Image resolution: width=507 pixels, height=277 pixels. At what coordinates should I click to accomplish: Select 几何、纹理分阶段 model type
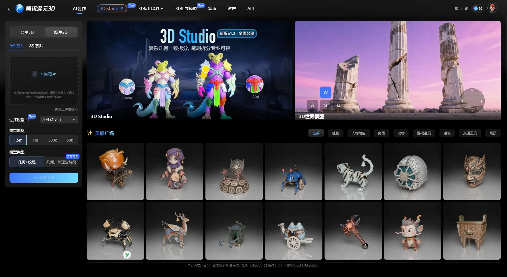point(61,162)
